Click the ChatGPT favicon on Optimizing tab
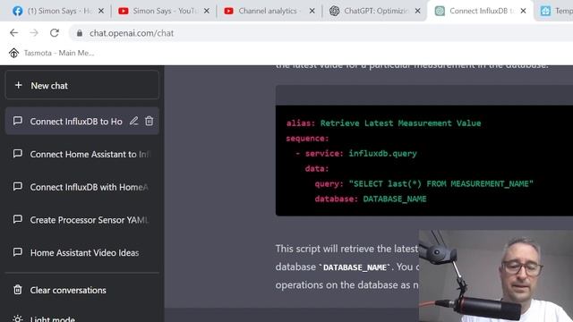The image size is (573, 322). [x=334, y=11]
